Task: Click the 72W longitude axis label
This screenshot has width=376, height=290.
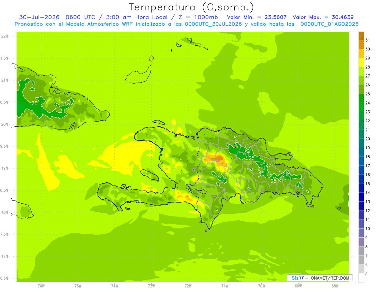Action: (x=188, y=286)
